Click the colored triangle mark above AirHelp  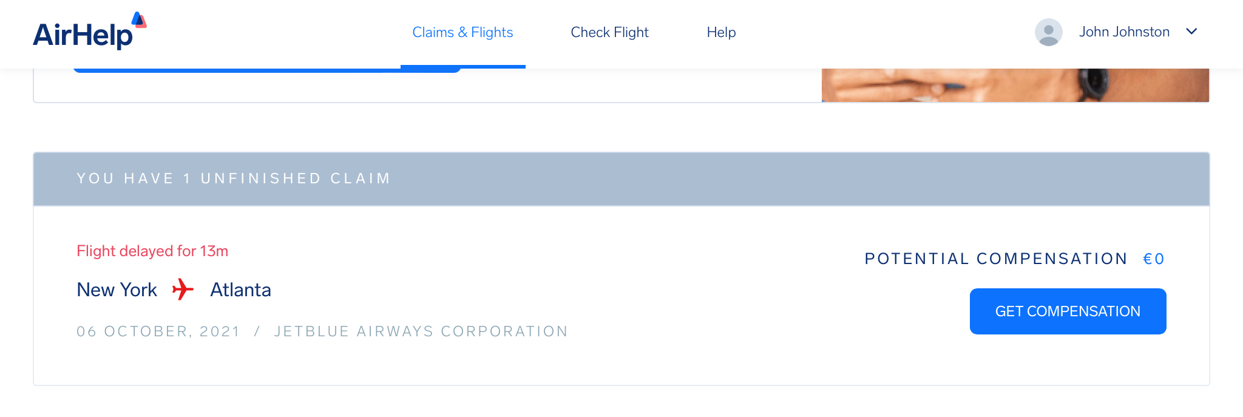pos(139,20)
